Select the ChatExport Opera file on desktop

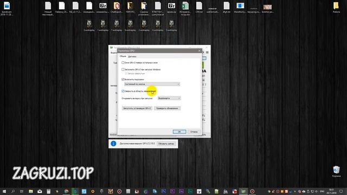[117, 8]
